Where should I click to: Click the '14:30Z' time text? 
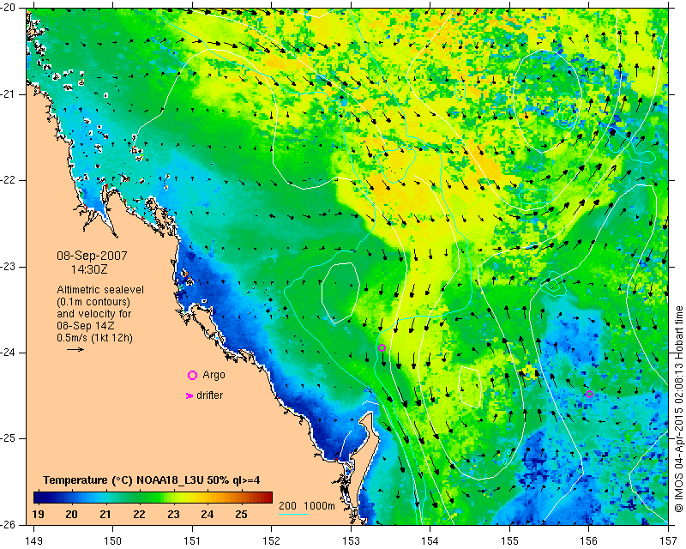[89, 269]
